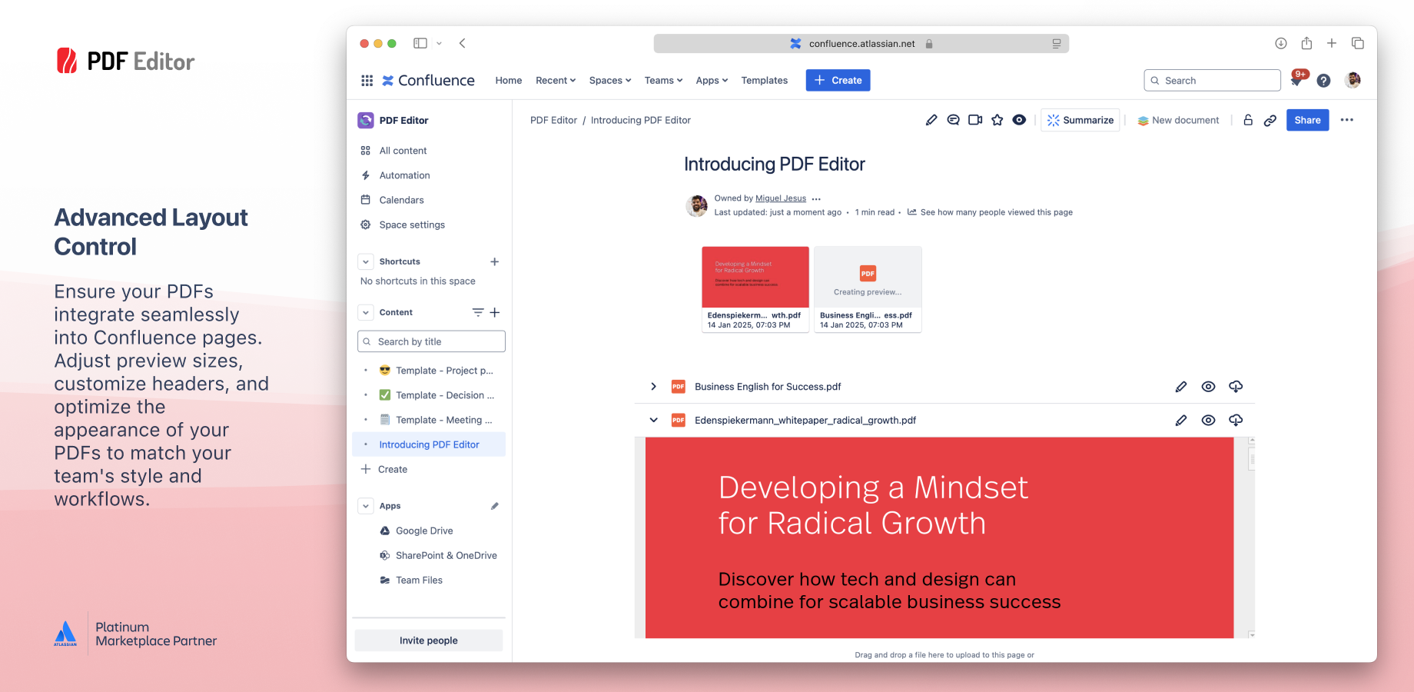Open Business English PDF thumbnail
Image resolution: width=1414 pixels, height=692 pixels.
[x=868, y=289]
